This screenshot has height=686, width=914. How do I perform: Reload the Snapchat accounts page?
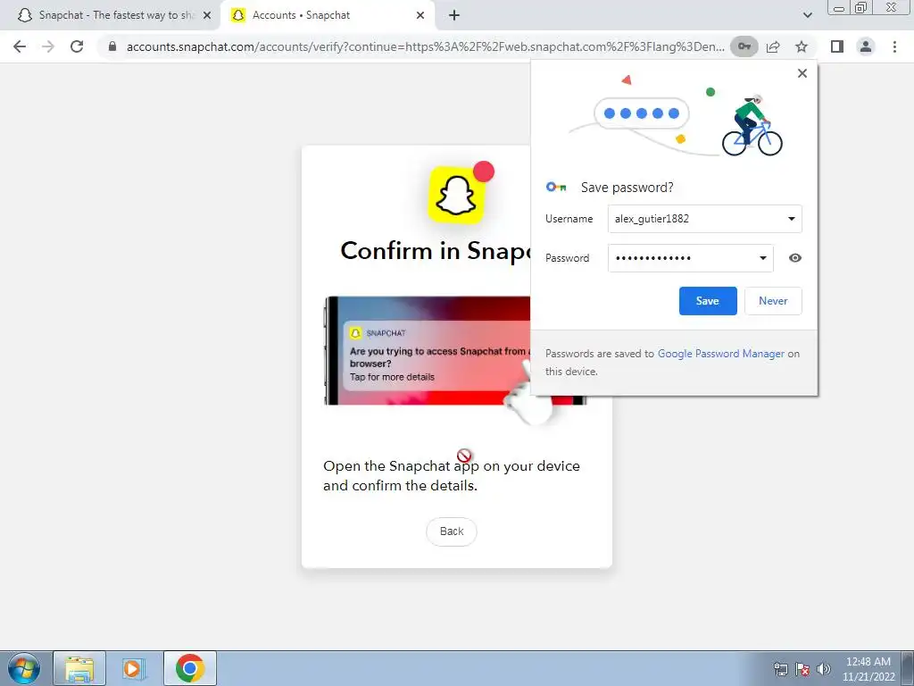[77, 46]
